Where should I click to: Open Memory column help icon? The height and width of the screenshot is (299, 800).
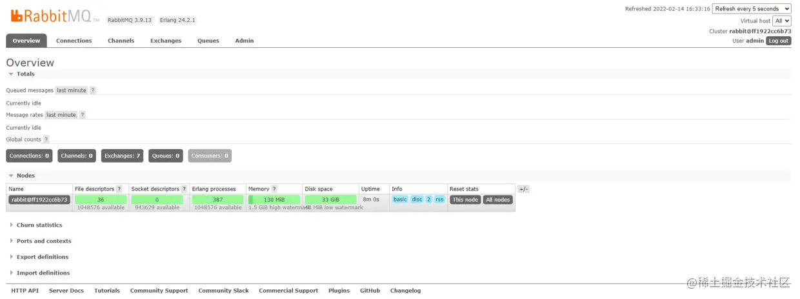coord(274,189)
